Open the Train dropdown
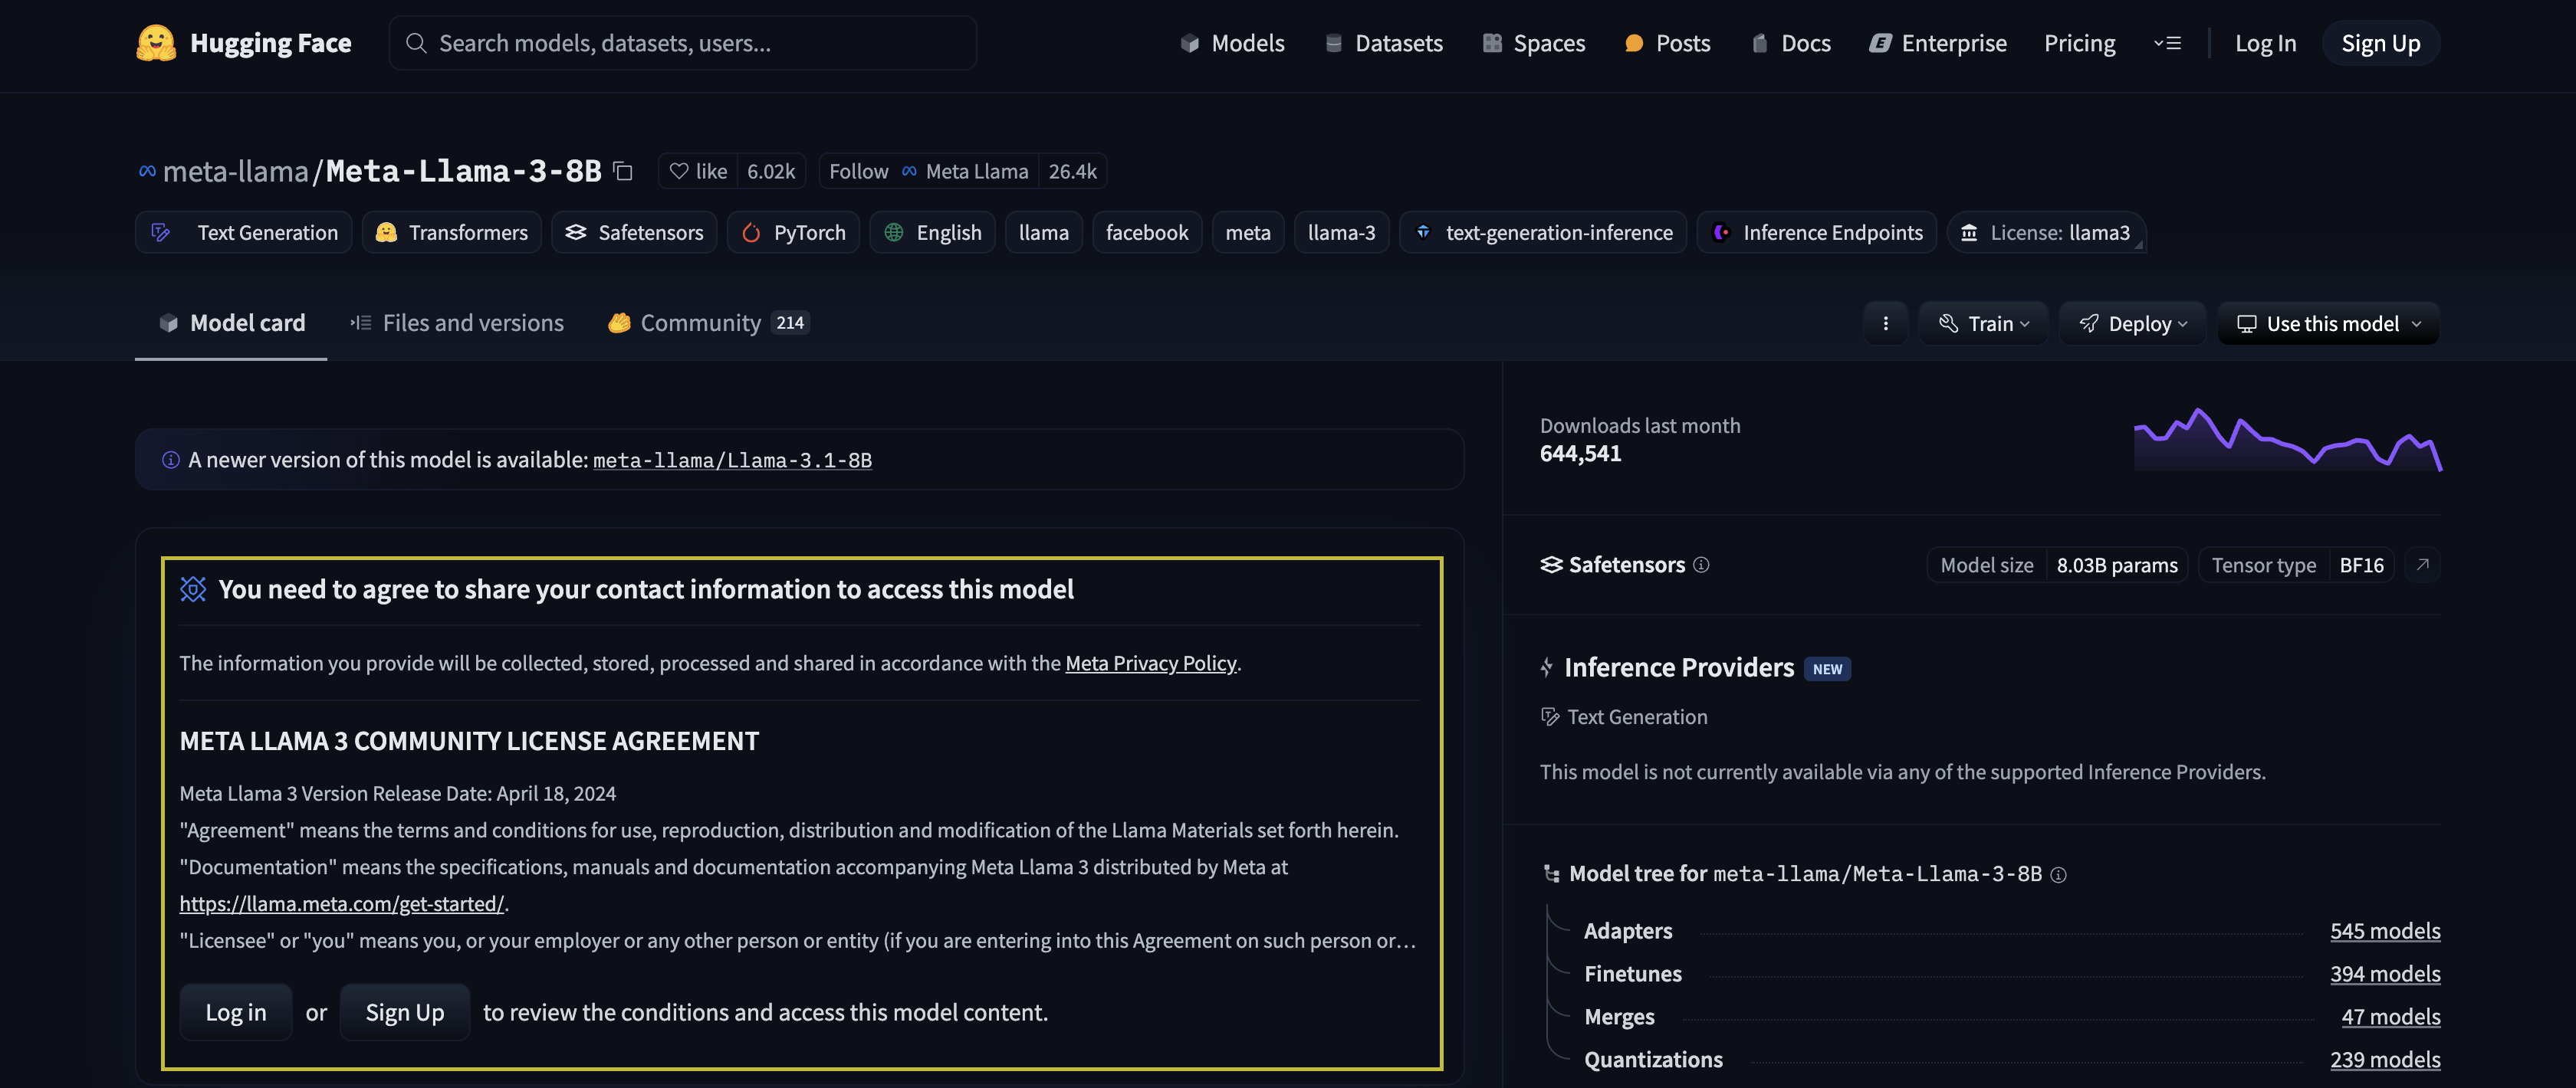This screenshot has width=2576, height=1088. (x=1983, y=323)
